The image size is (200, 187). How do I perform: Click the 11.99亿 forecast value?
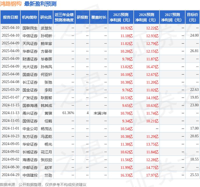(126, 167)
